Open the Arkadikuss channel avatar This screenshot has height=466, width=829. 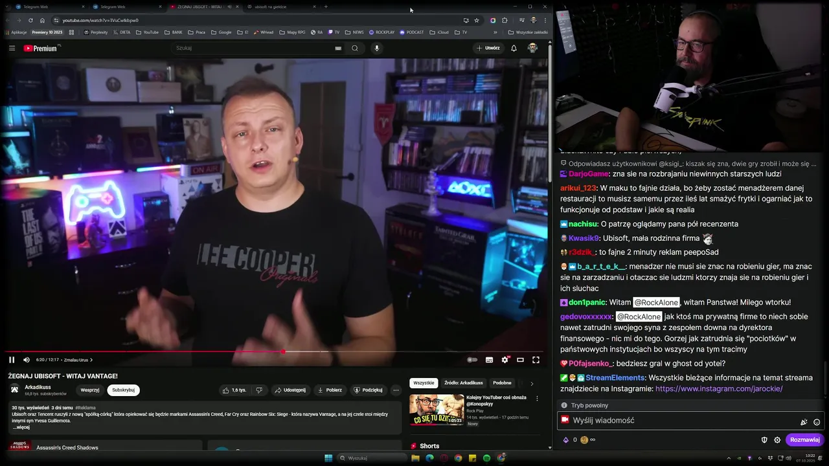pyautogui.click(x=14, y=389)
